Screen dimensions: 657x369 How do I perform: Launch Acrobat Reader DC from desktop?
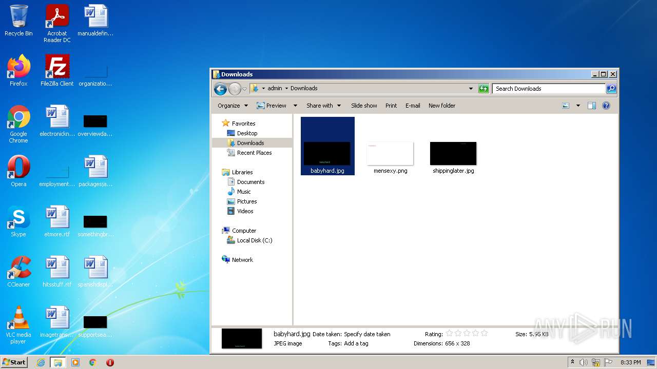point(57,24)
